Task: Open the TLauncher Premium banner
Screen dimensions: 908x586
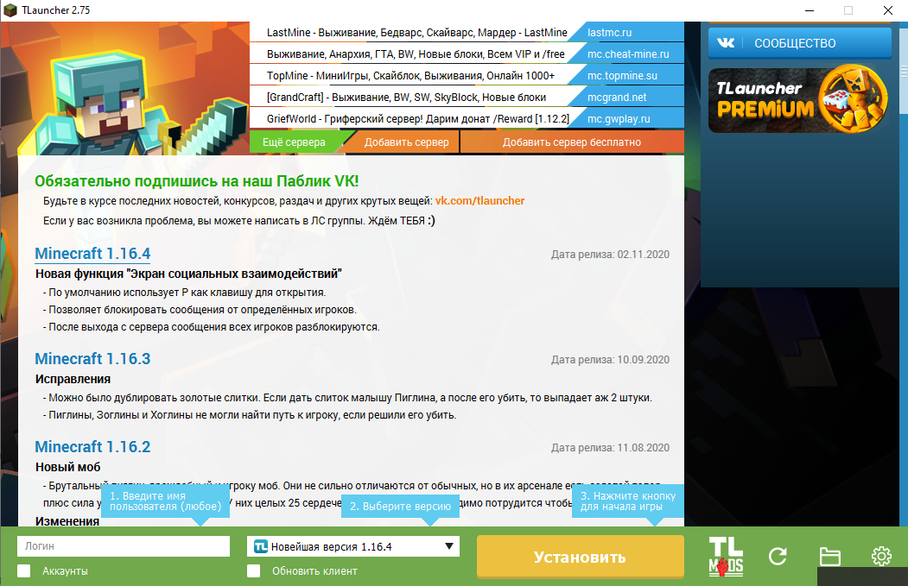Action: [799, 99]
